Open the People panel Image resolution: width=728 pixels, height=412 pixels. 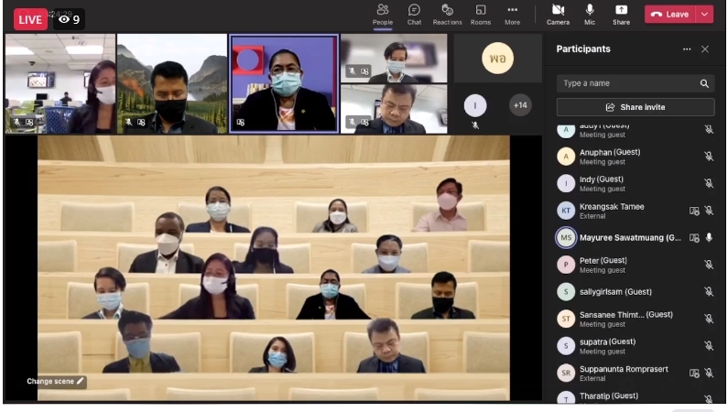point(383,15)
